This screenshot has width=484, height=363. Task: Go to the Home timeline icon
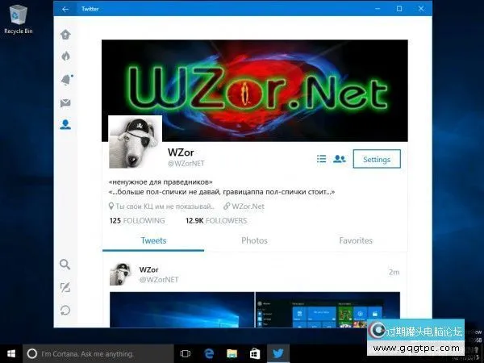point(65,35)
